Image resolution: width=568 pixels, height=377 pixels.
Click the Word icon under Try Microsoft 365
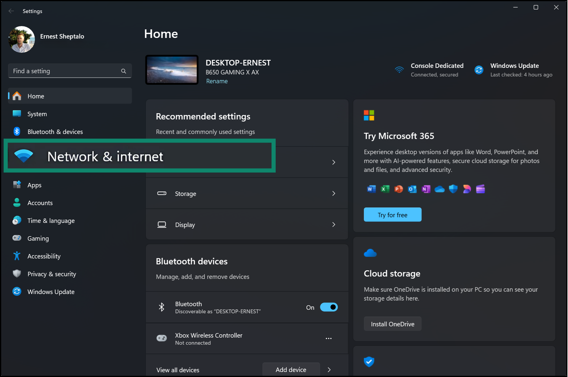[x=371, y=189]
